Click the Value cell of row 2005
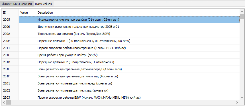Viewport: 245px width, 106px height. click(27, 20)
